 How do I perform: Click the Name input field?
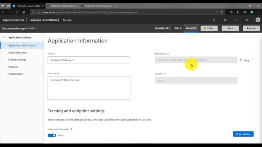tap(89, 60)
